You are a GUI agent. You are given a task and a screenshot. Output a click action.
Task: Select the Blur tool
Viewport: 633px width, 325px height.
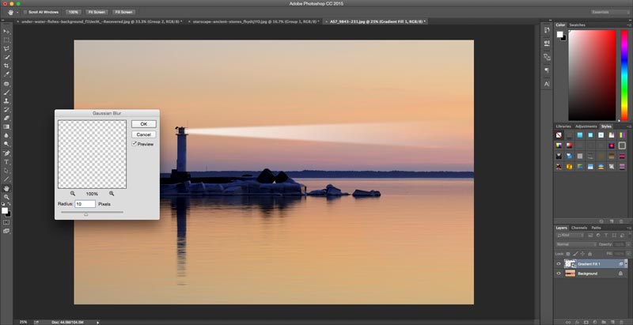point(6,135)
